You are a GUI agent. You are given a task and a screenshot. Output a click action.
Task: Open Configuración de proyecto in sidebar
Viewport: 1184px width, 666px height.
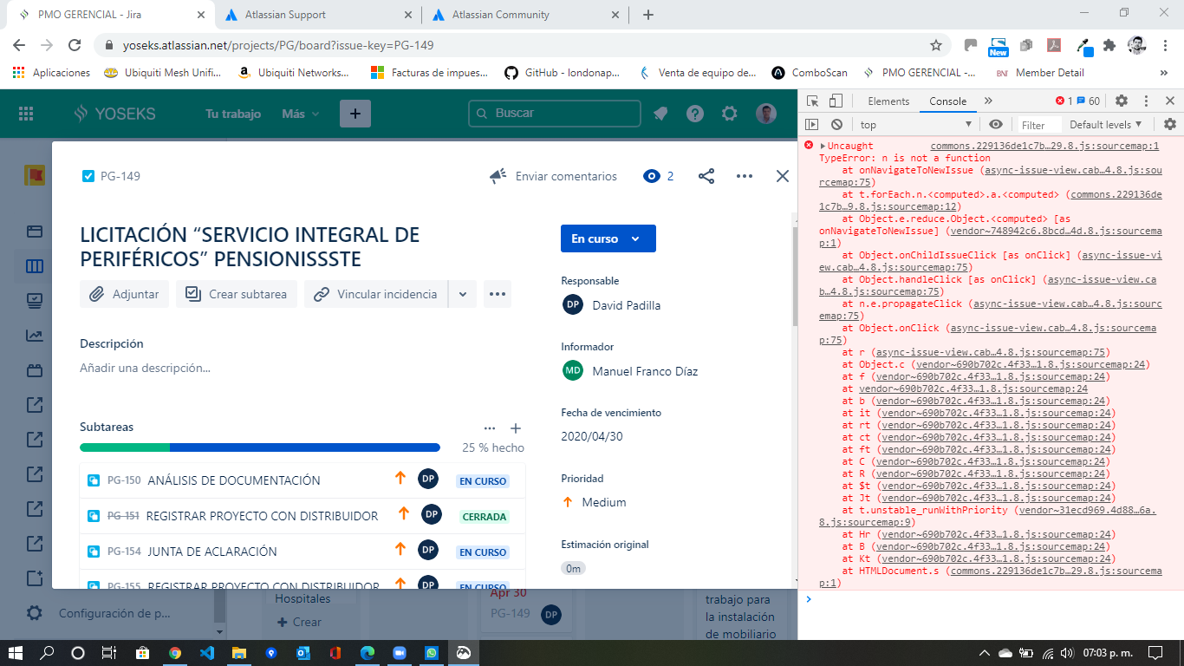tap(115, 613)
